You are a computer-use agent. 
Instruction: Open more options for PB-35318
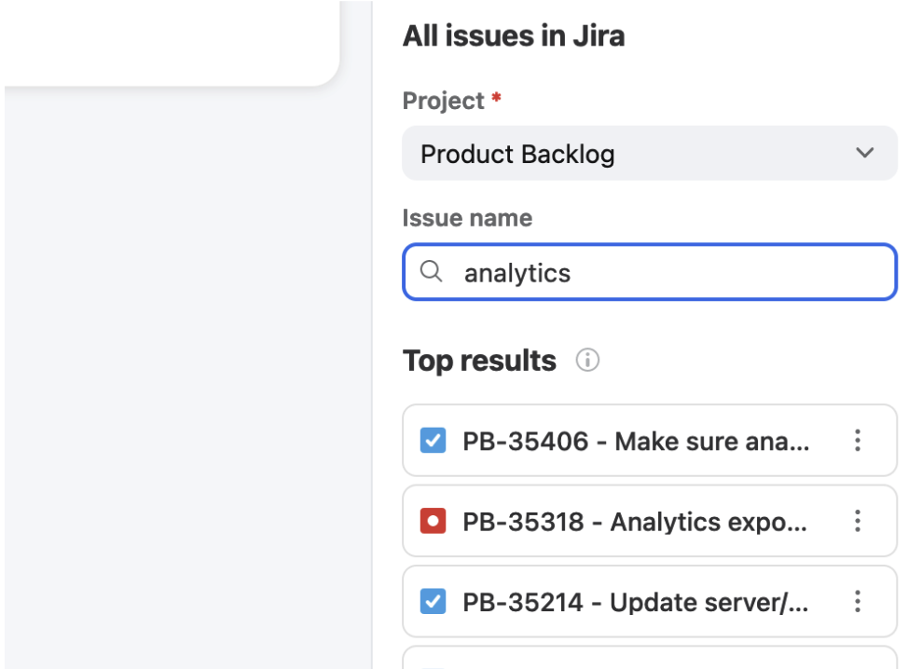coord(858,522)
